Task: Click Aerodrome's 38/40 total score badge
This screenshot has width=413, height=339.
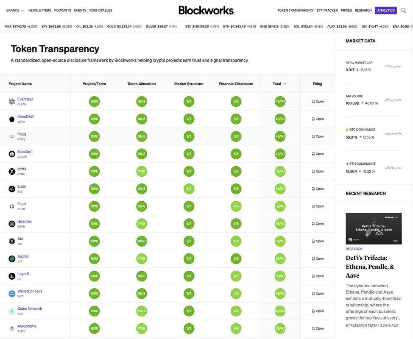Action: click(280, 328)
